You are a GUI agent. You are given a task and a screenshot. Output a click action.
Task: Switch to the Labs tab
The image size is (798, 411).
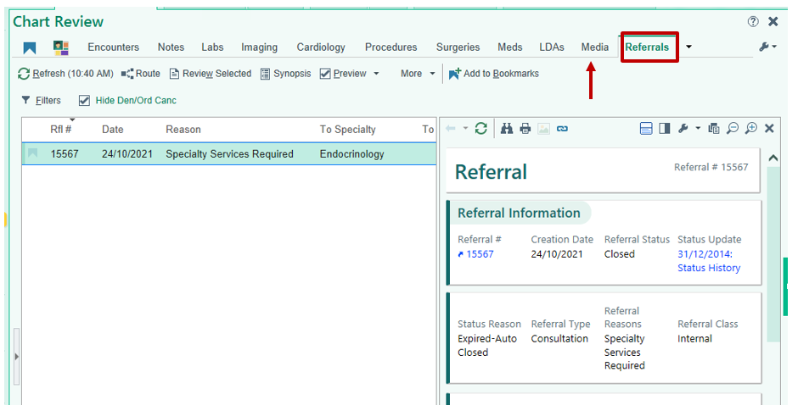coord(212,47)
